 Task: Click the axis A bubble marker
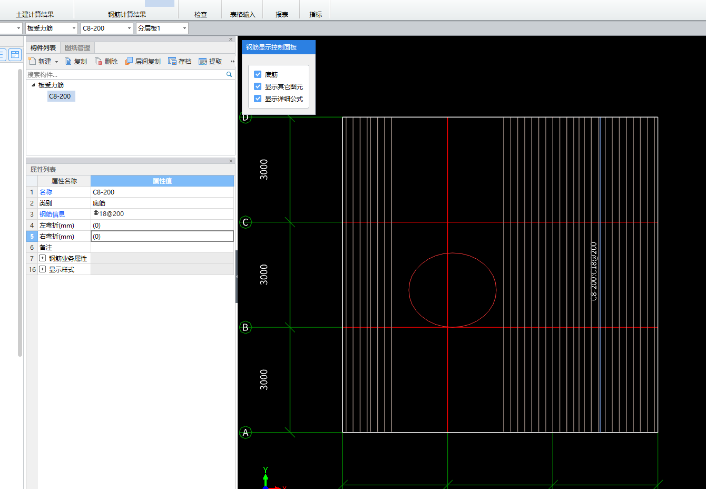[x=246, y=433]
